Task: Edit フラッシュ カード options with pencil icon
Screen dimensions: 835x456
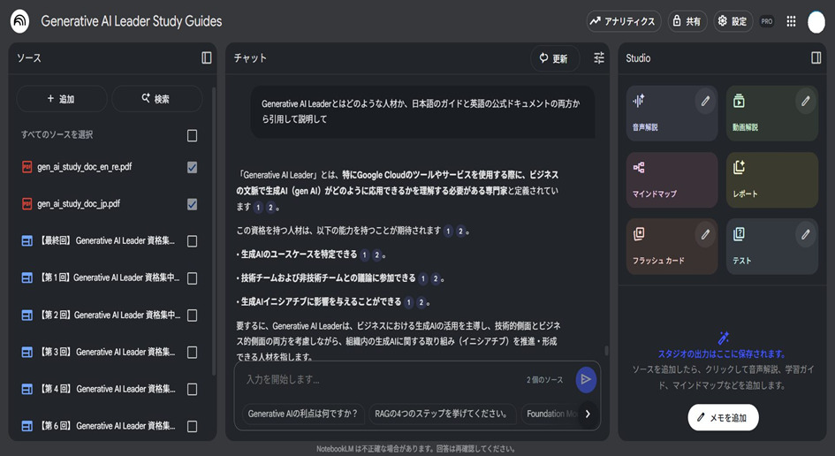Action: [705, 234]
